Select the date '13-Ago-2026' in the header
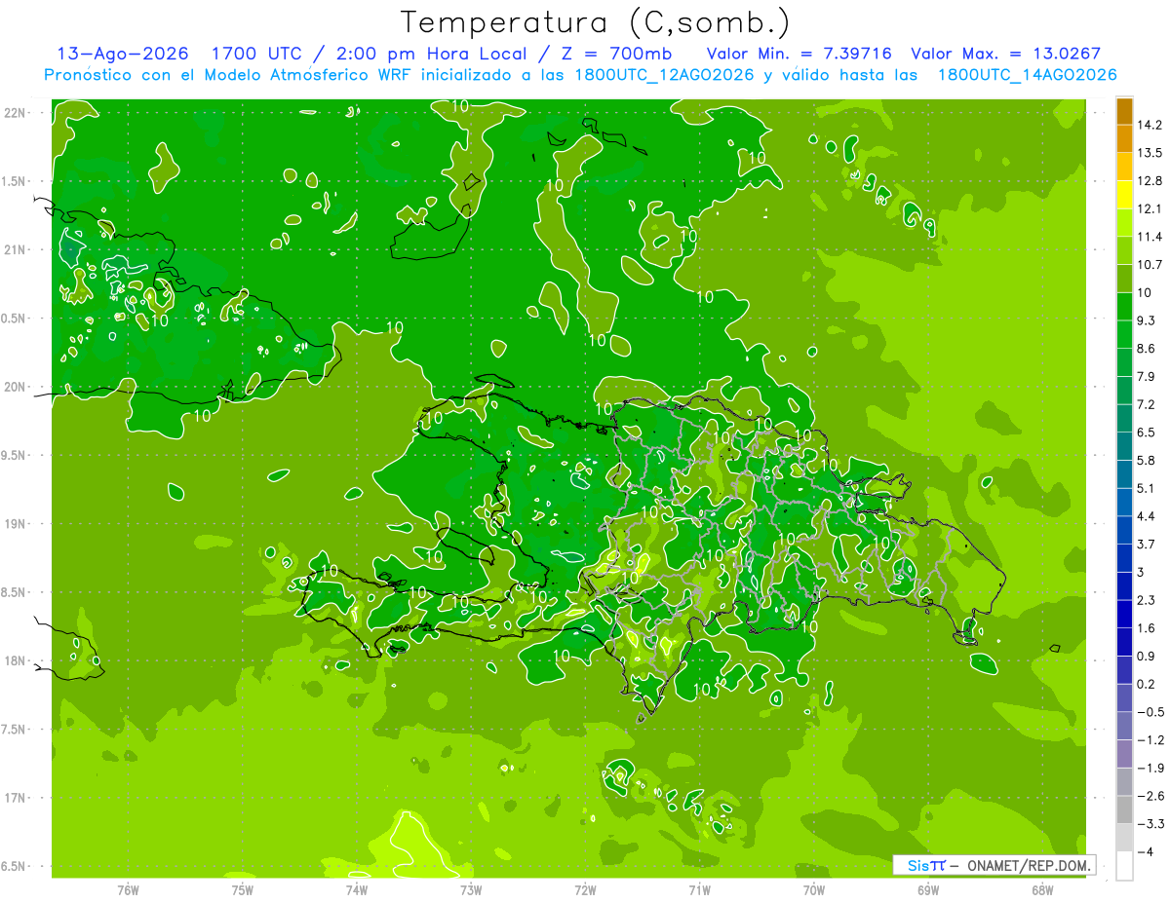 coord(123,54)
